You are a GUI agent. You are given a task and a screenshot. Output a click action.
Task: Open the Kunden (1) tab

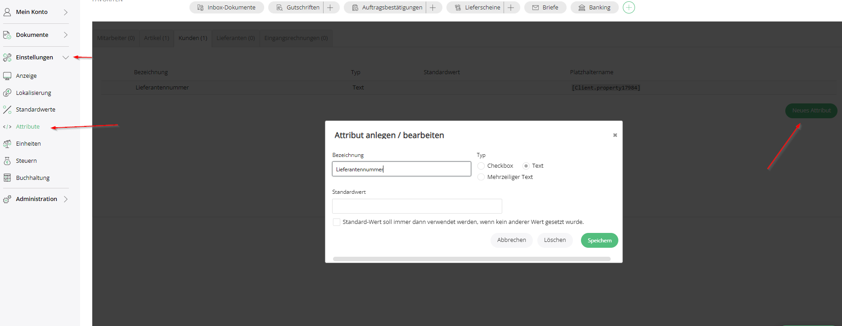pos(193,38)
